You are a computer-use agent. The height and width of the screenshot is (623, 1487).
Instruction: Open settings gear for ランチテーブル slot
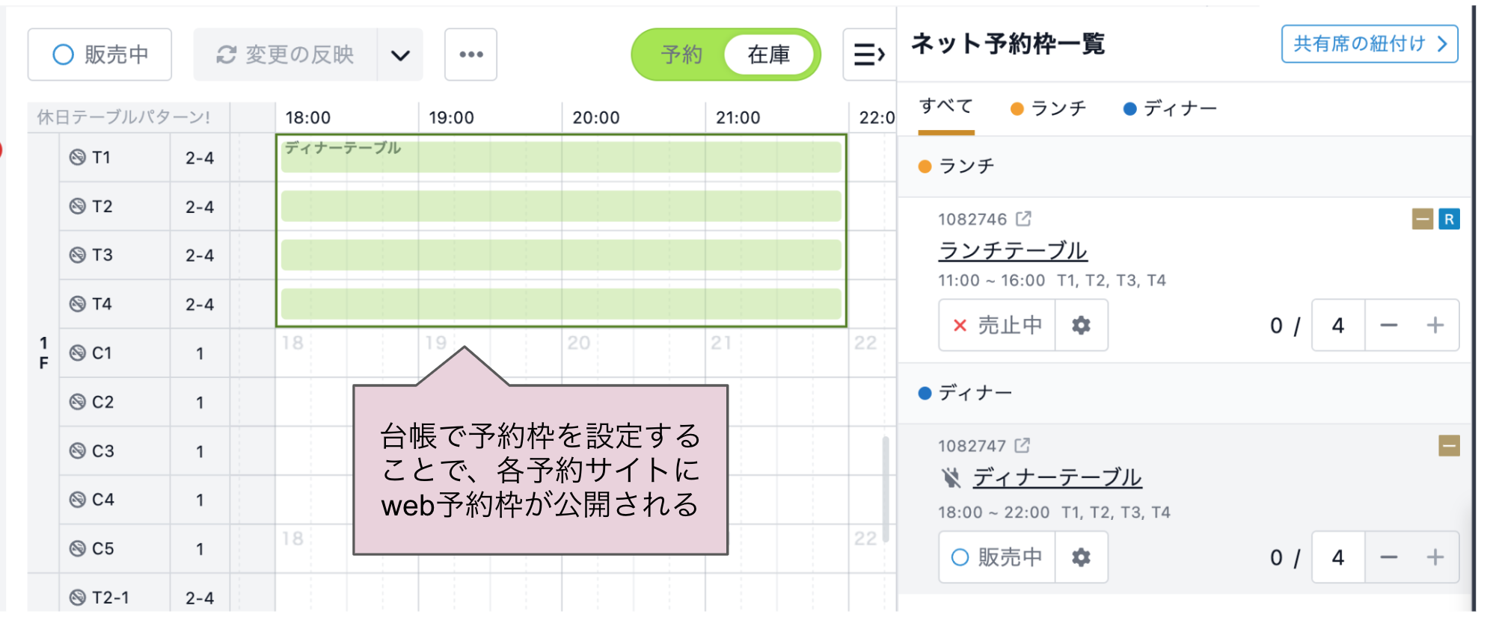[x=1082, y=325]
